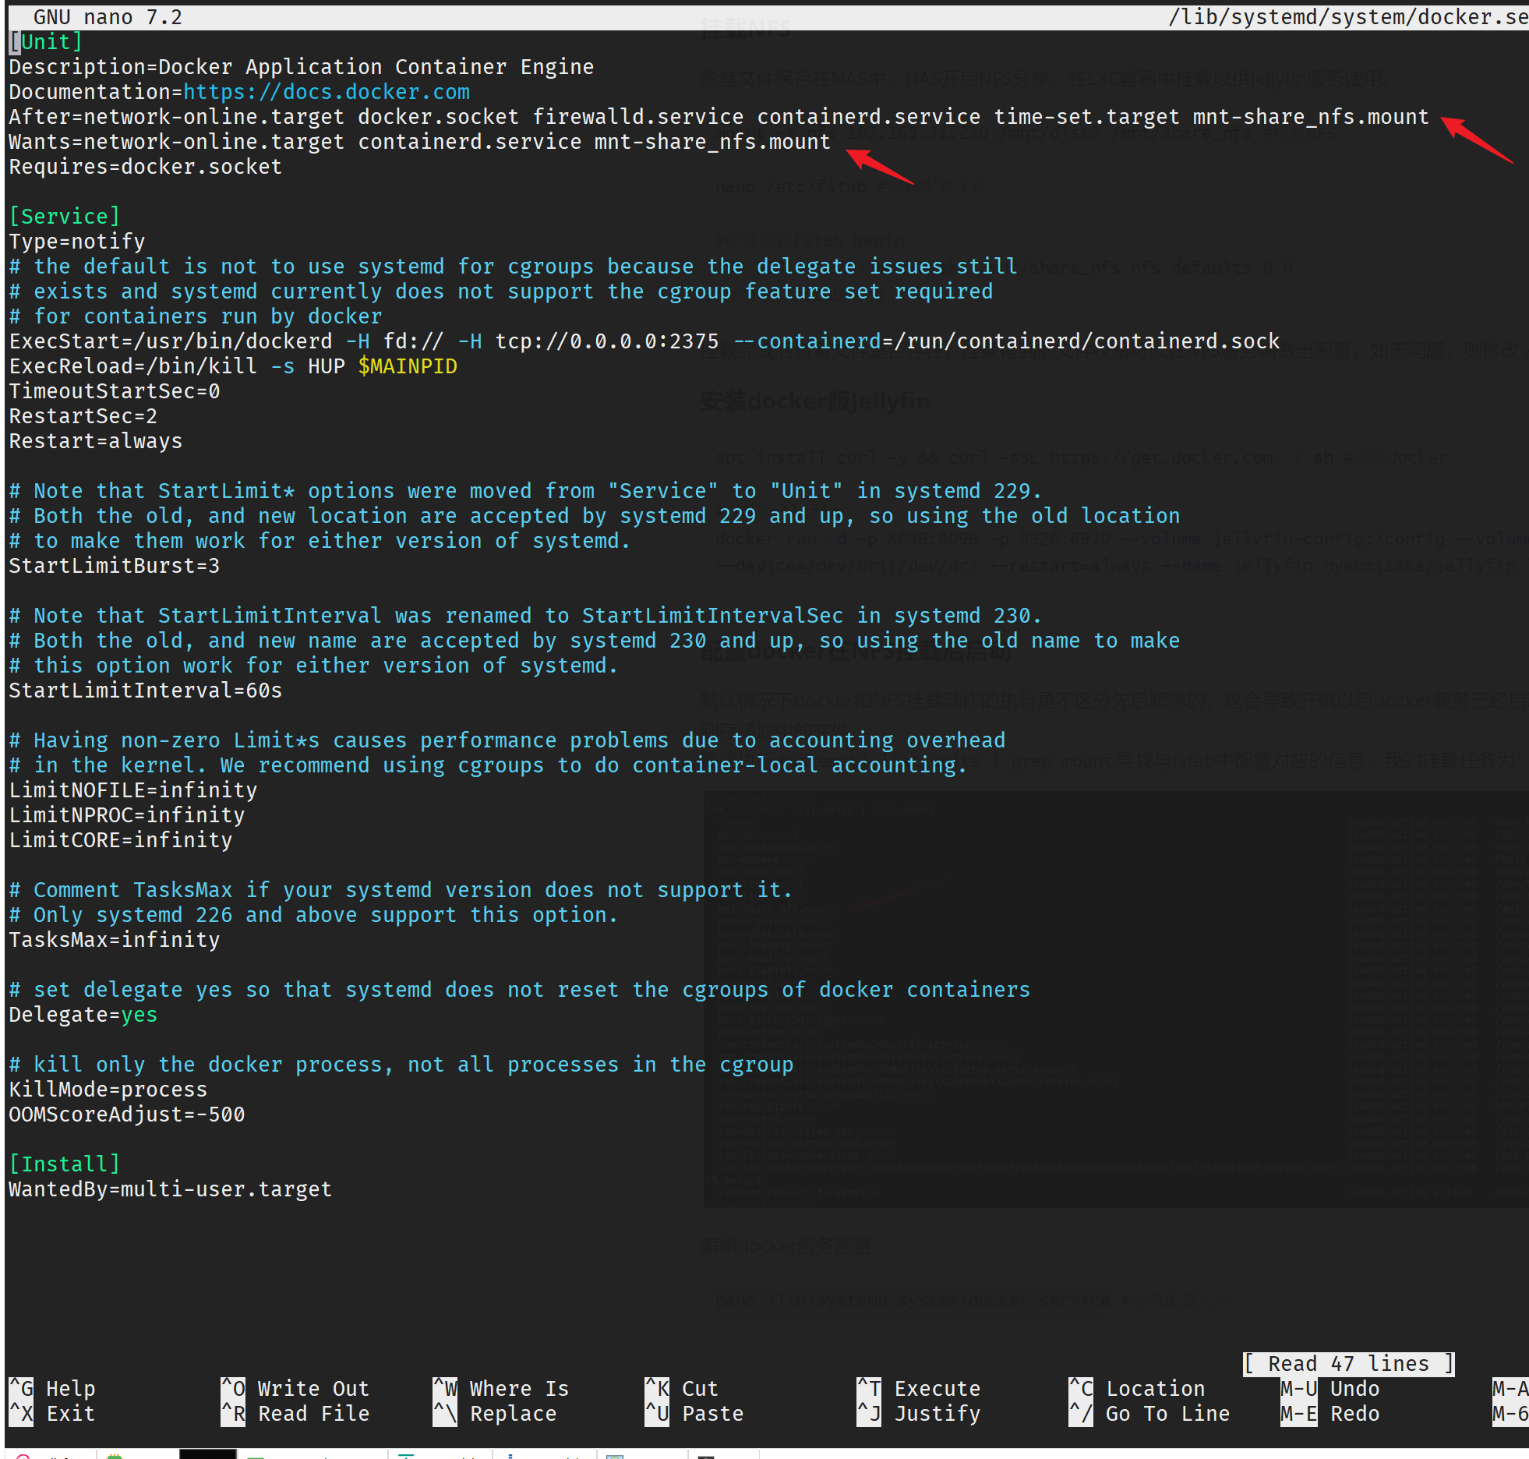Image resolution: width=1529 pixels, height=1459 pixels.
Task: Click 'tcp://0.0.0.0:2375' in the ExecStart line
Action: point(607,341)
